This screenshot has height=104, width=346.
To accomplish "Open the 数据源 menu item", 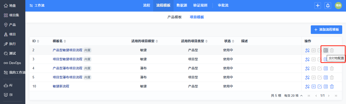I will click(x=182, y=6).
